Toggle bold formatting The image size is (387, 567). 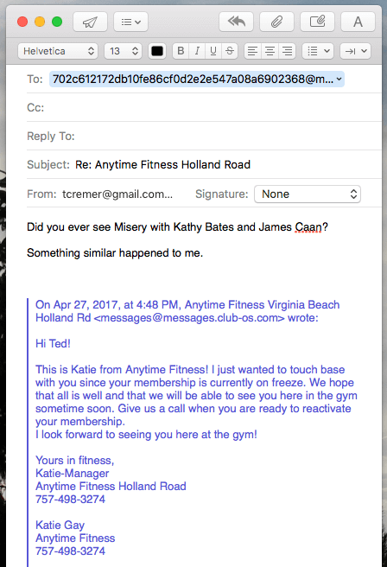point(181,51)
